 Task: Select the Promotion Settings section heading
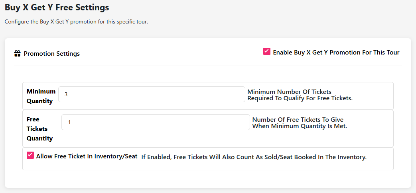click(x=52, y=54)
